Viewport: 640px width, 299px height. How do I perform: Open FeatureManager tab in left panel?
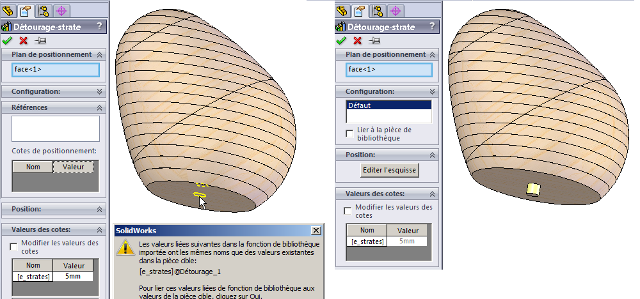(x=8, y=10)
